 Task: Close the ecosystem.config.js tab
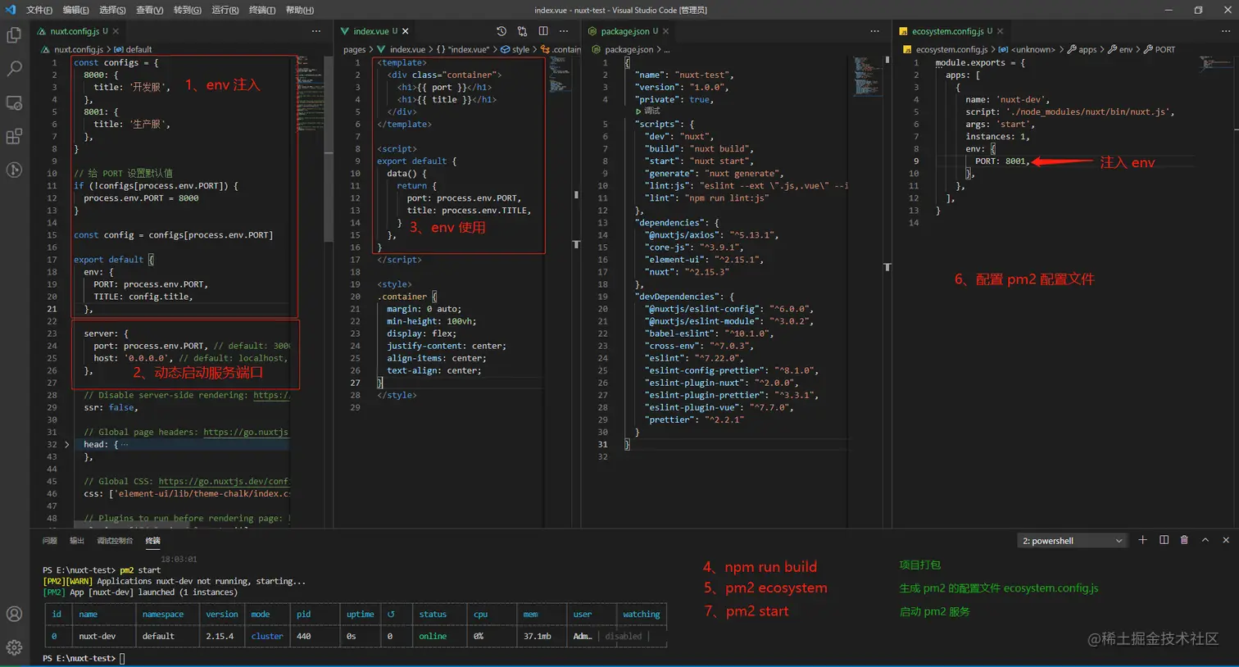click(1000, 31)
